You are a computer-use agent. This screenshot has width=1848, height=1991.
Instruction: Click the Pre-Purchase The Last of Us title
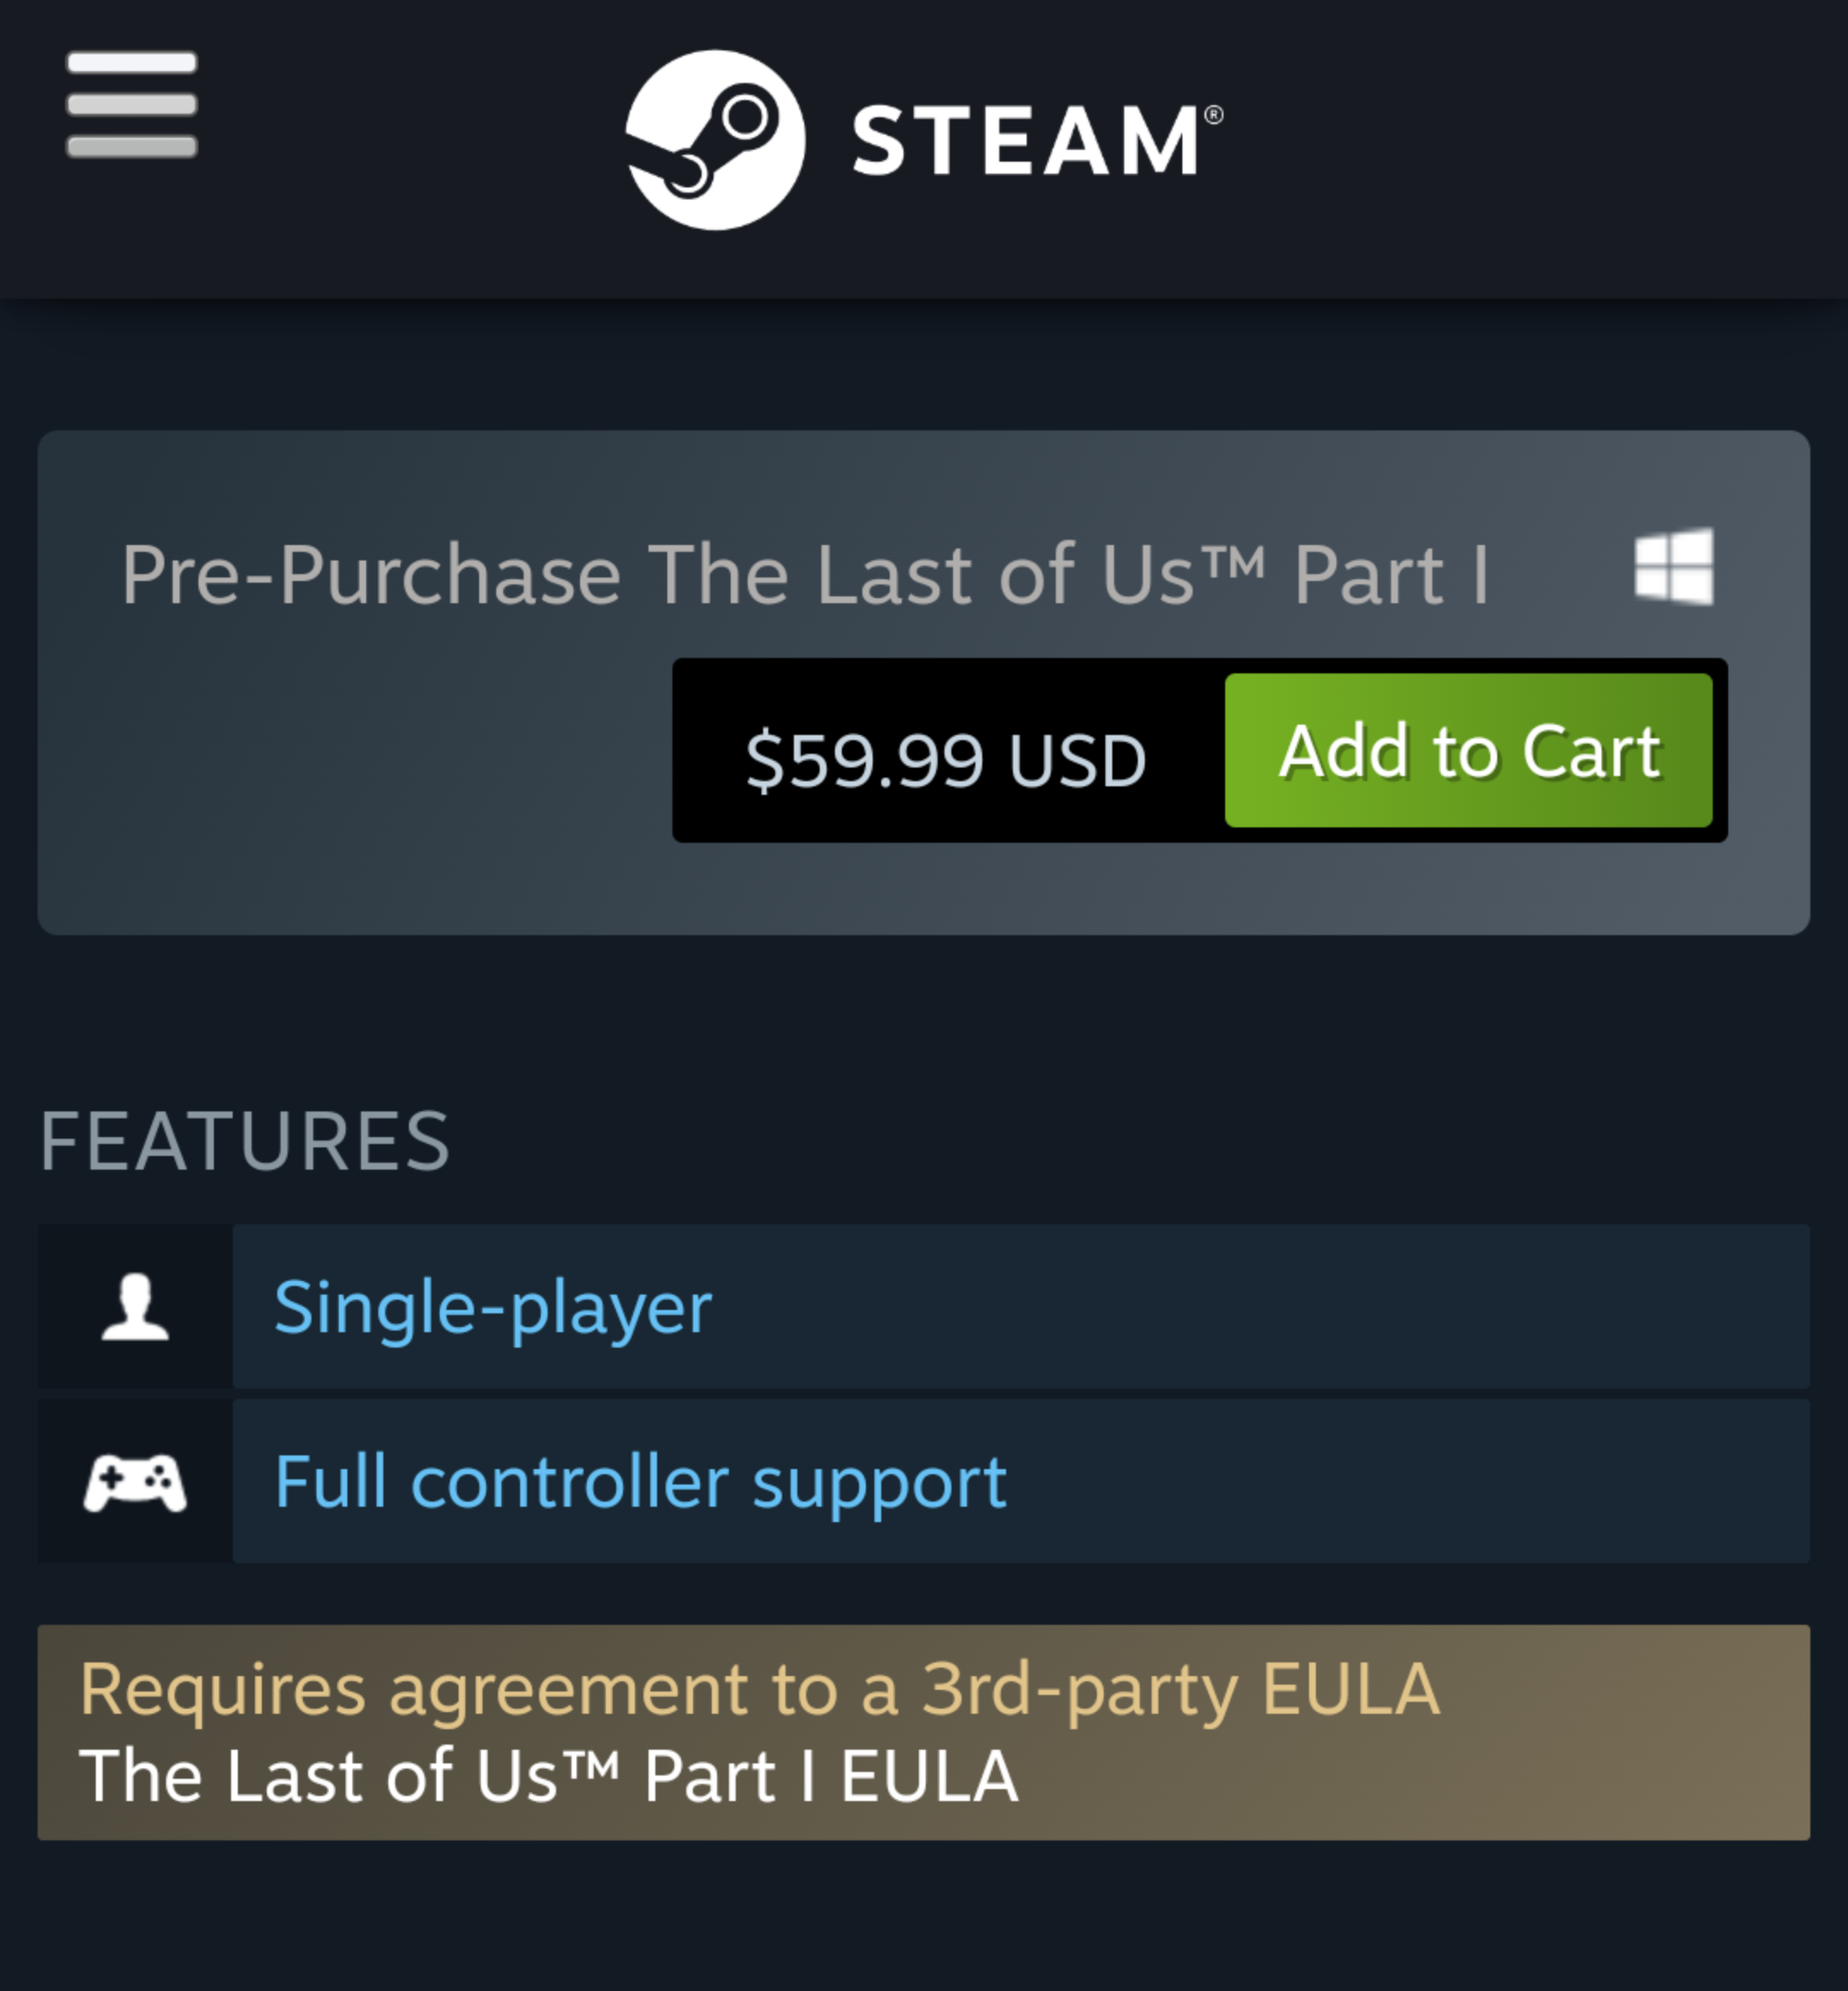tap(805, 575)
